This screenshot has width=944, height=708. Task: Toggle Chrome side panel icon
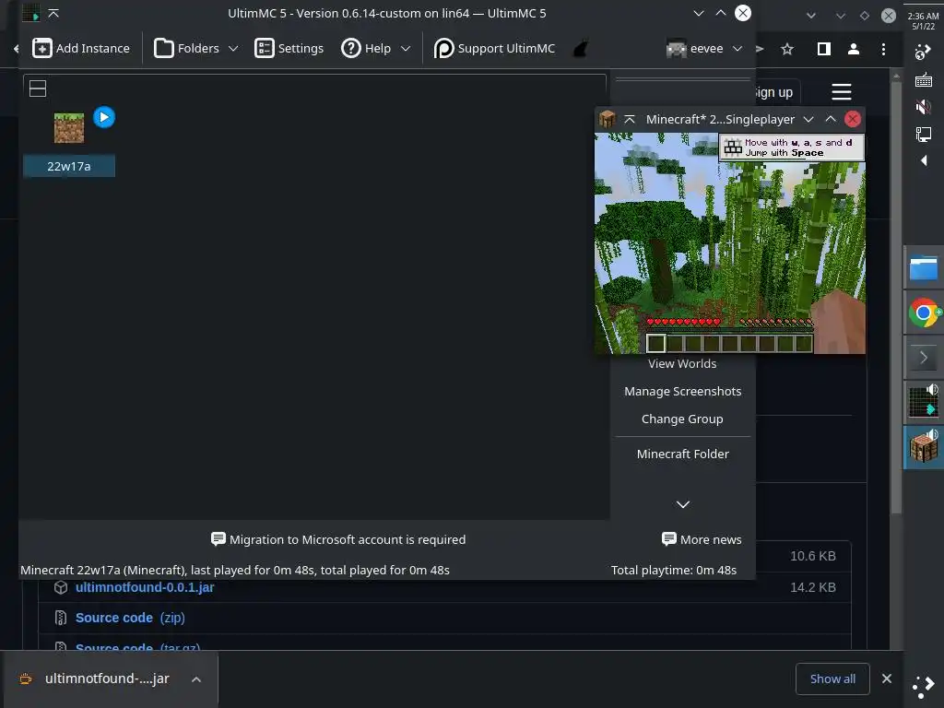823,49
